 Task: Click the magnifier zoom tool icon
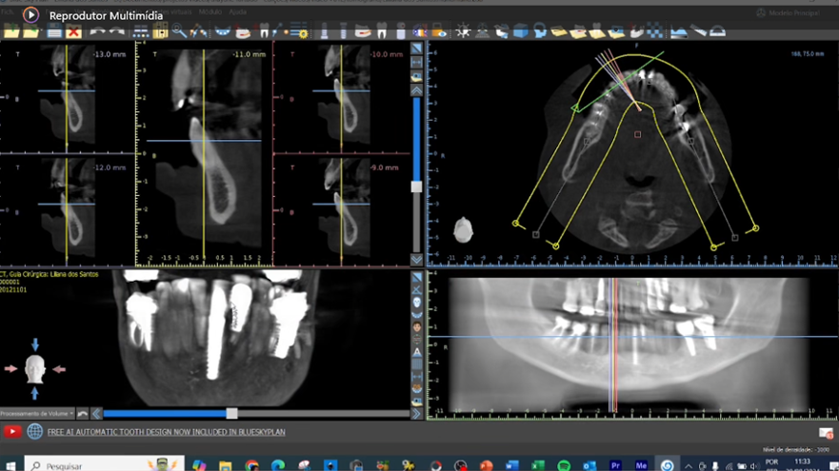point(179,31)
